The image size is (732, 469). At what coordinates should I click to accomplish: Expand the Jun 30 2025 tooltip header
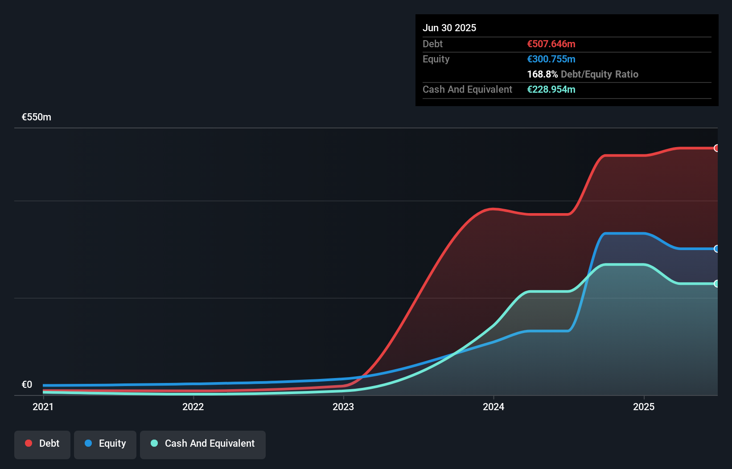449,28
